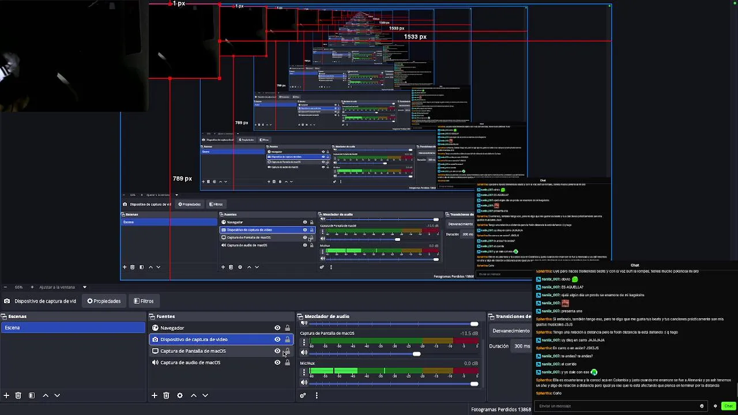Move scene down in Escenas panel

[x=57, y=395]
